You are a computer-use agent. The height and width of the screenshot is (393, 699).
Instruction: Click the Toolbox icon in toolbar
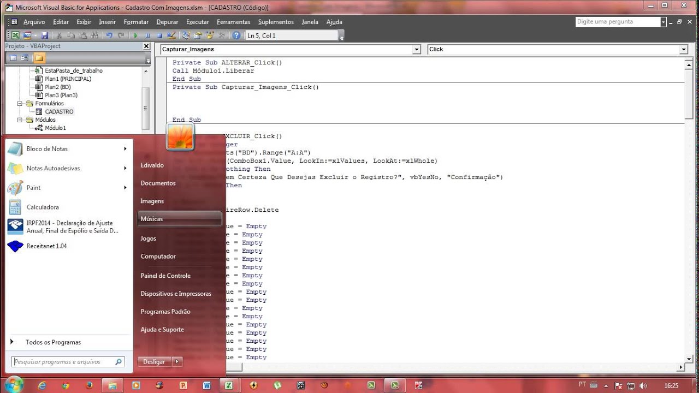coord(222,35)
